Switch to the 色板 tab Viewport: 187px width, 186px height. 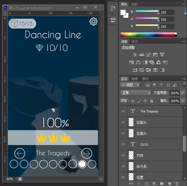(x=134, y=4)
